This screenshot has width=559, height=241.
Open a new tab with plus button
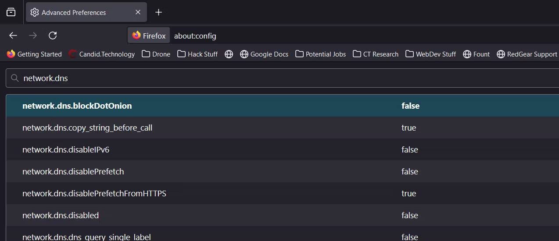[159, 12]
